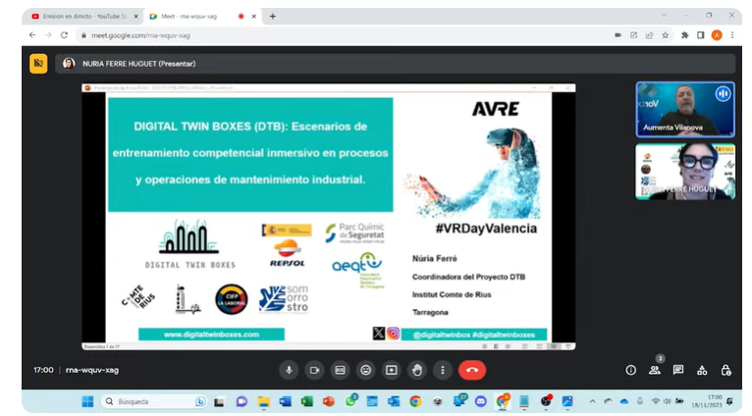Bookmark this page with the star
This screenshot has width=752, height=416.
[666, 35]
